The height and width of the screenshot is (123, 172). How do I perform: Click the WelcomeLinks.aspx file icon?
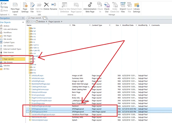30,117
